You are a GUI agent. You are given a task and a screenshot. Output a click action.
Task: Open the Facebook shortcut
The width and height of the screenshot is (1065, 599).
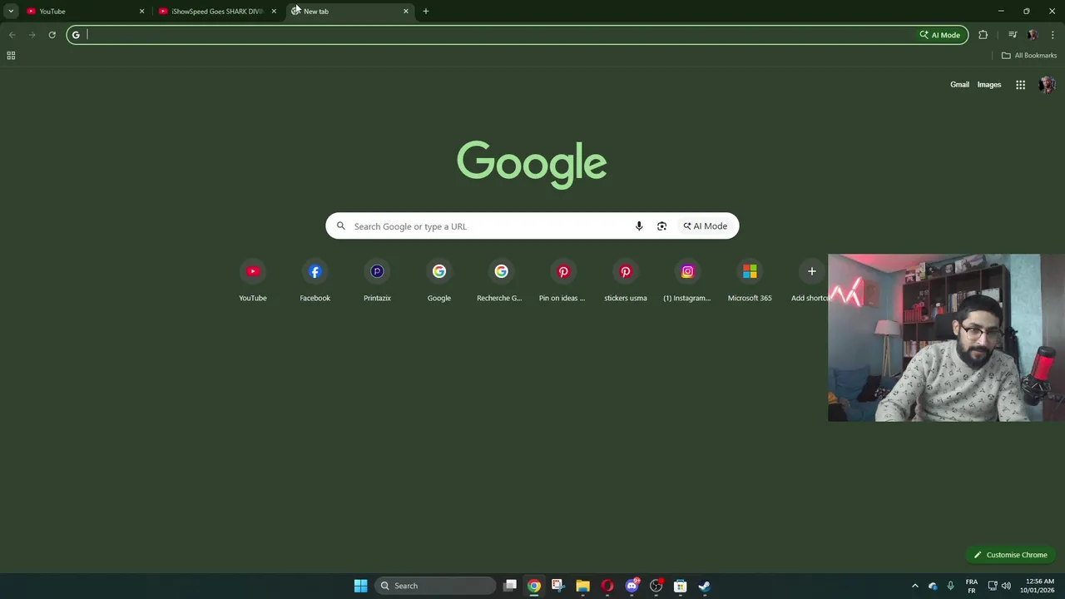point(315,281)
